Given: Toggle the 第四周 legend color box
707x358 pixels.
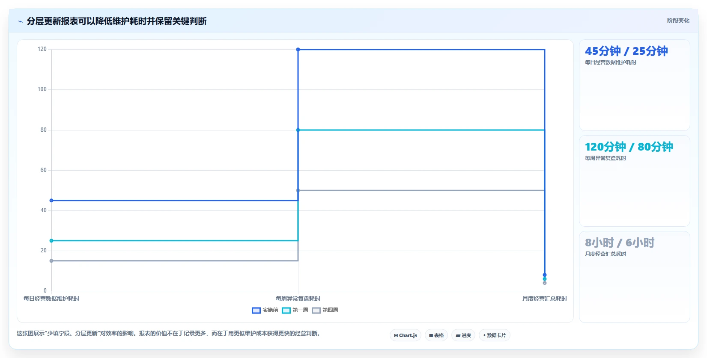Looking at the screenshot, I should click(x=316, y=310).
